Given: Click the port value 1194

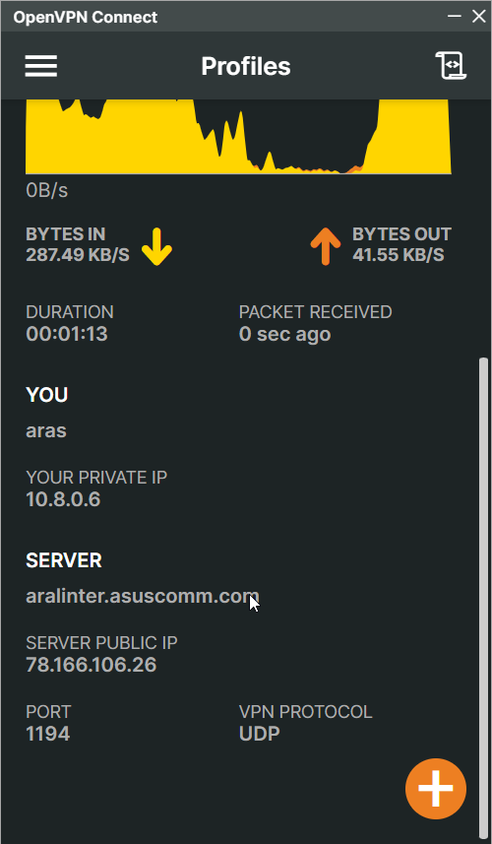Looking at the screenshot, I should click(48, 734).
